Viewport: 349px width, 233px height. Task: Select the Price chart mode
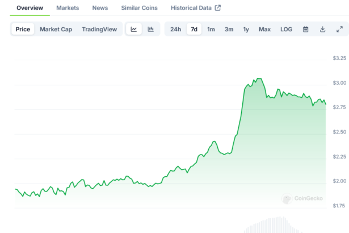click(23, 29)
